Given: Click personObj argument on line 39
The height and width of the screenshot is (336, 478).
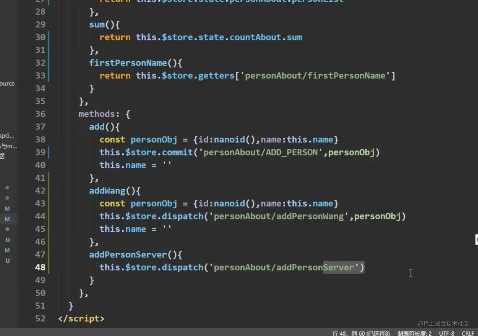Looking at the screenshot, I should pyautogui.click(x=351, y=152).
